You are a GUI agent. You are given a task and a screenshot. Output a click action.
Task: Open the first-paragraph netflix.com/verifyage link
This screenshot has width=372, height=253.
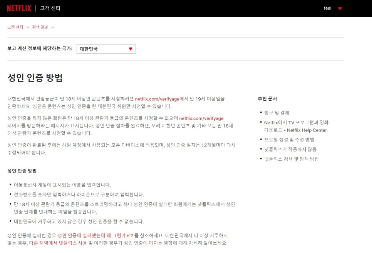click(x=157, y=99)
